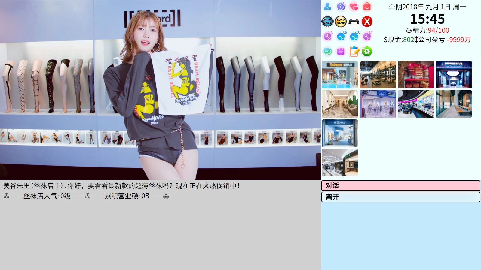Rewind time using blue 6H minus clock
481x270 pixels.
[x=354, y=36]
